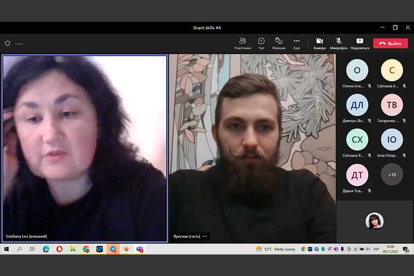Image resolution: width=414 pixels, height=276 pixels.
Task: Open the notification center icon
Action: tap(406, 249)
